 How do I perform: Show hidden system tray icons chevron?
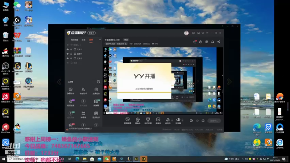pyautogui.click(x=243, y=159)
